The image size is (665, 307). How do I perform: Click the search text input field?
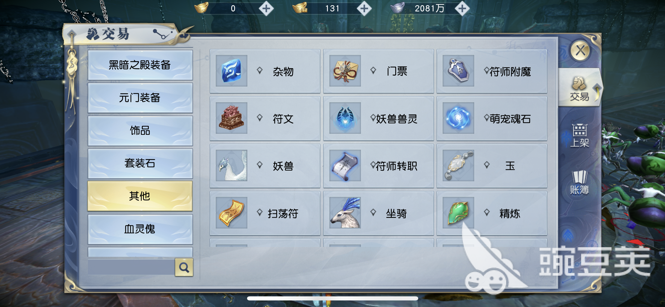pyautogui.click(x=131, y=267)
